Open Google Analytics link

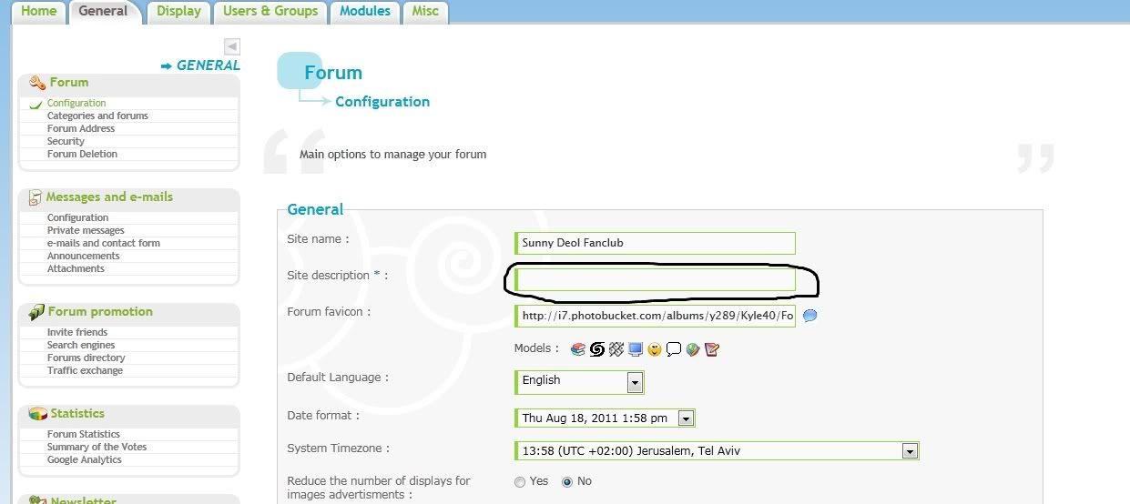(85, 460)
